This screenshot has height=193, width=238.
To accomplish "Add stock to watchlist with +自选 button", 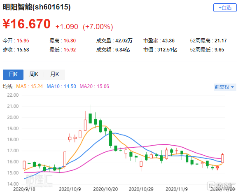I will [225, 7].
